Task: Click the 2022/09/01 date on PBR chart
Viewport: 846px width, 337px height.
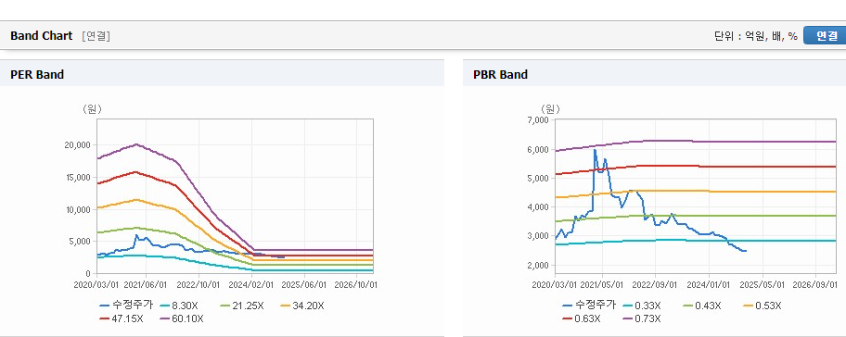Action: tap(656, 284)
